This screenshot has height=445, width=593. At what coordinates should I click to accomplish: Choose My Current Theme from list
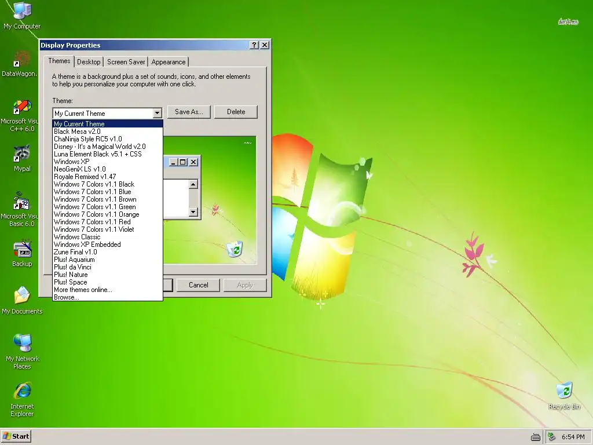108,124
